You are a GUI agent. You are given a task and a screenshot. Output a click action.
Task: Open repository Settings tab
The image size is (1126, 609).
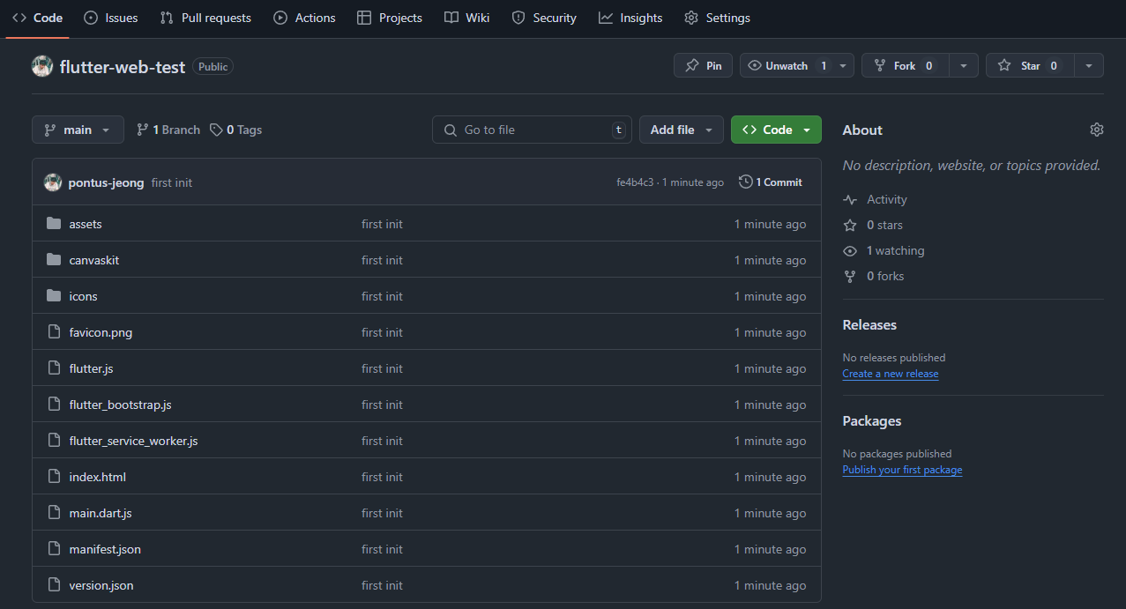coord(718,18)
